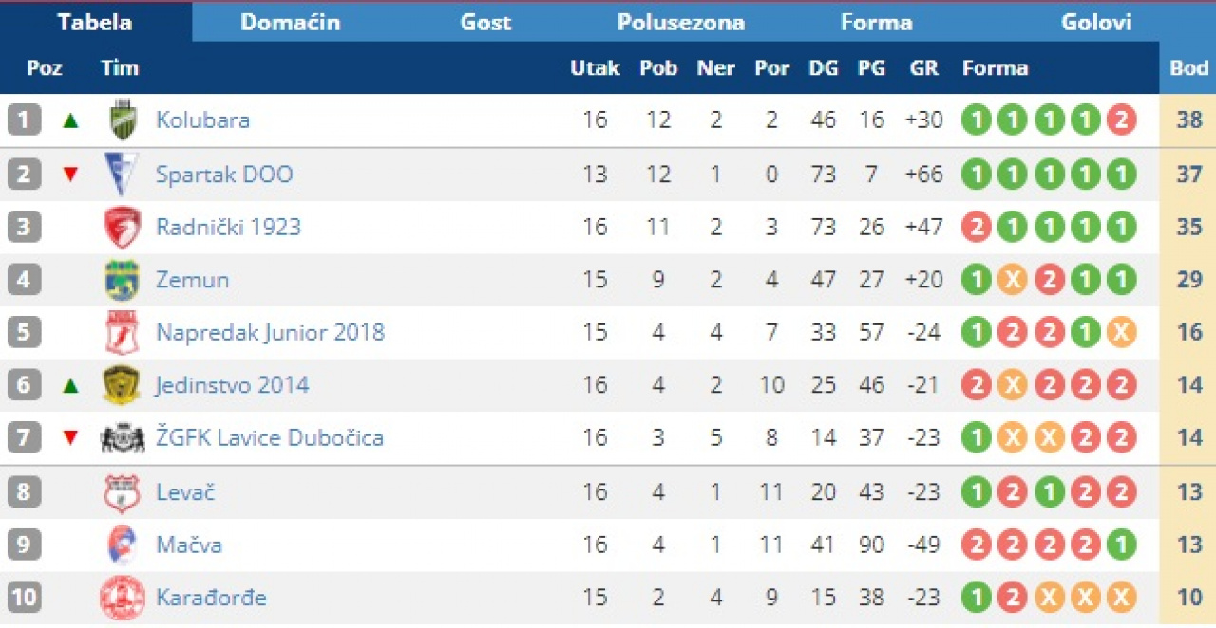This screenshot has height=628, width=1216.
Task: Open the Napredak Junior 2018 team link
Action: (270, 333)
